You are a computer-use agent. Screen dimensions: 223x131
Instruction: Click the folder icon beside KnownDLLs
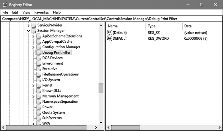(x=38, y=91)
